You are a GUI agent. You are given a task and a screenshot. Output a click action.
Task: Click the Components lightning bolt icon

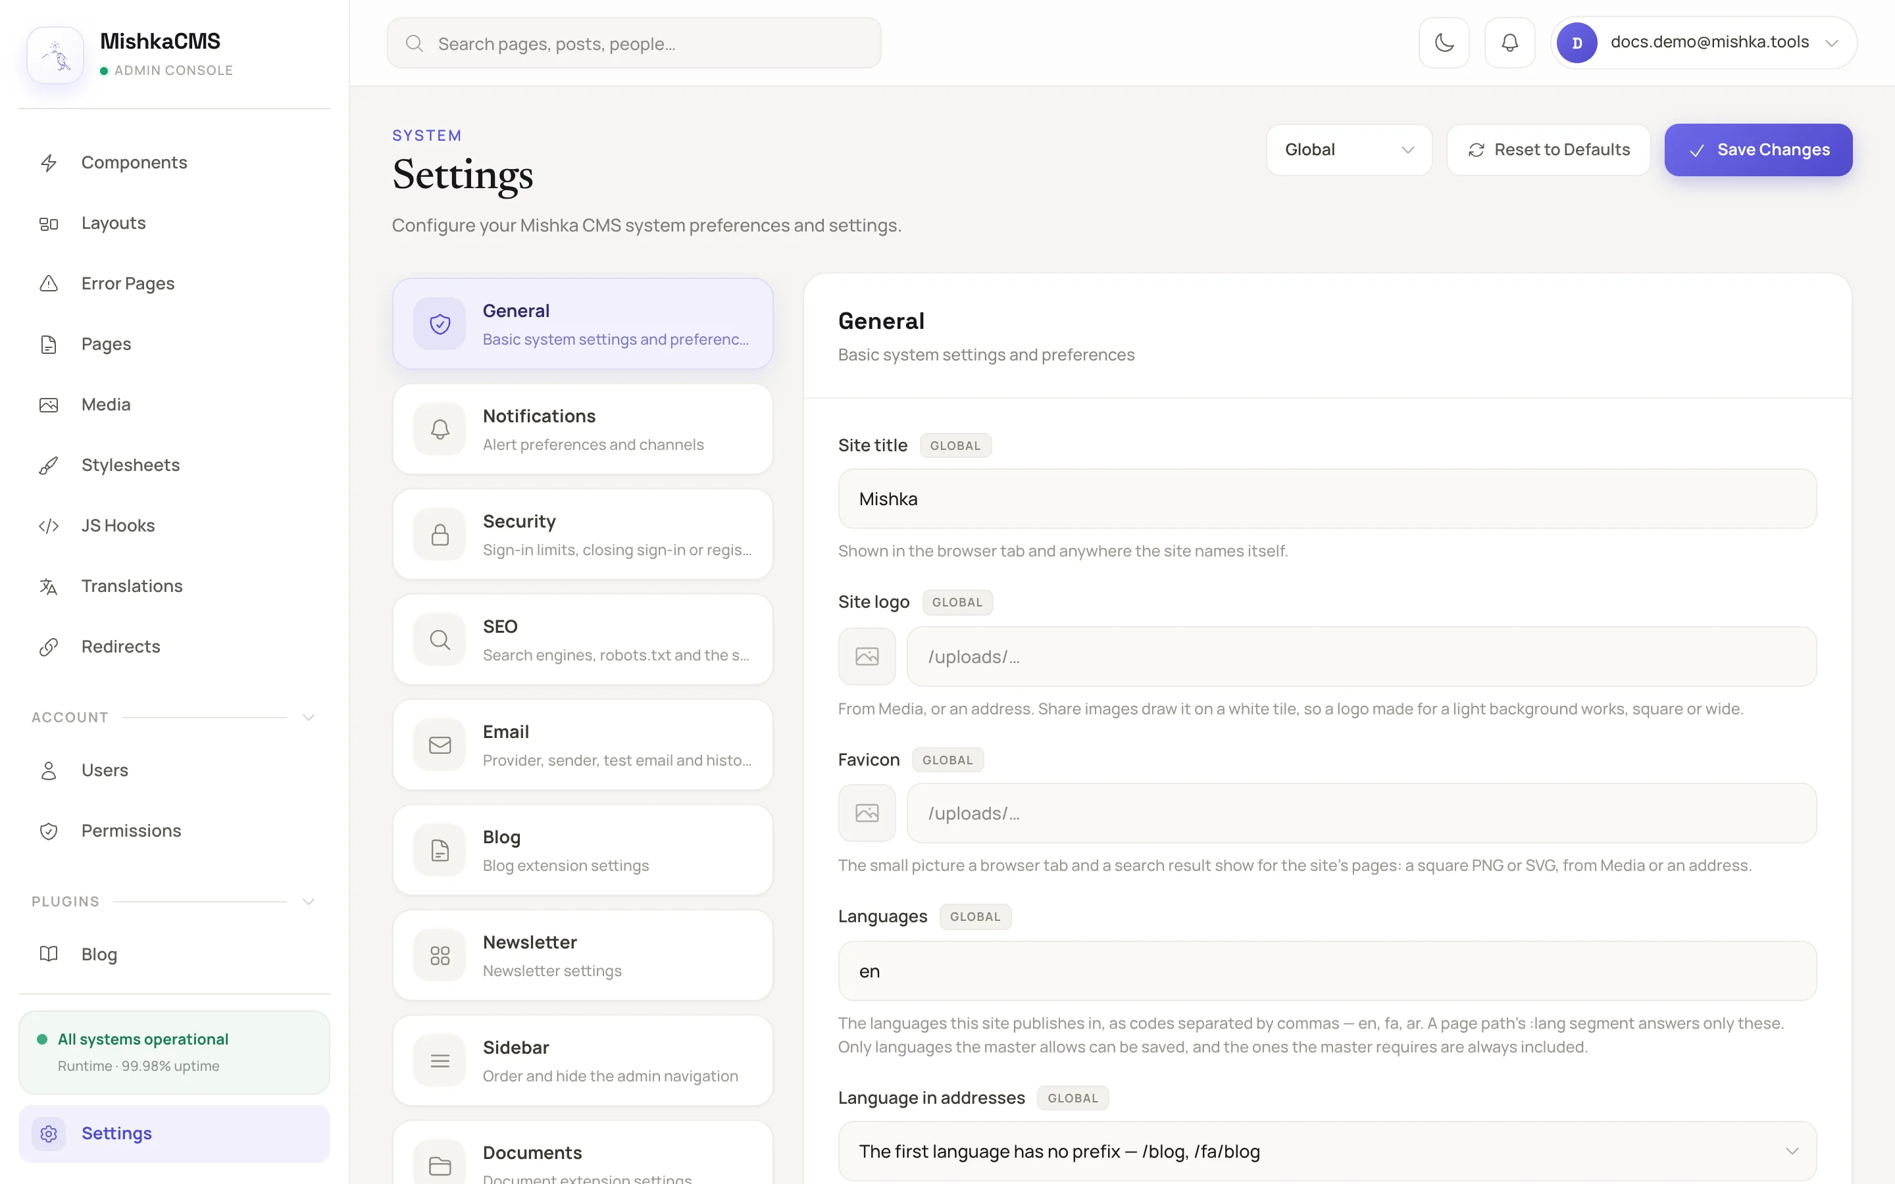[x=49, y=163]
